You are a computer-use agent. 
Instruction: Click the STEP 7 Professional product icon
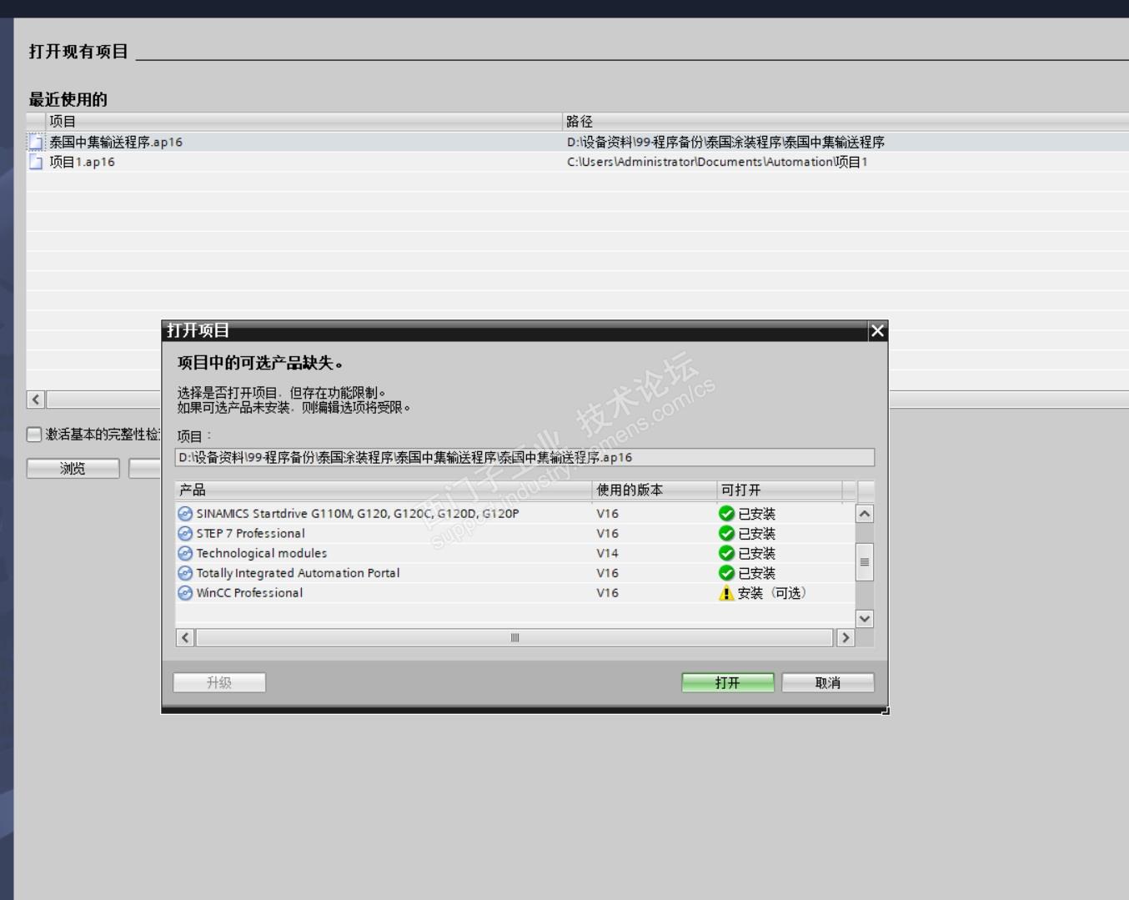click(x=185, y=534)
